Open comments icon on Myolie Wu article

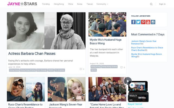[x=122, y=67]
